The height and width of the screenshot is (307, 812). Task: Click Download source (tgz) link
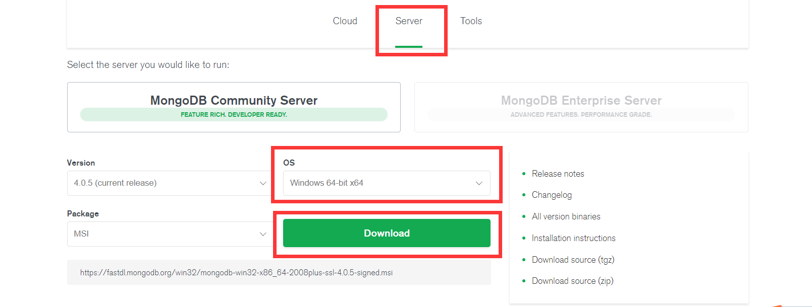573,260
